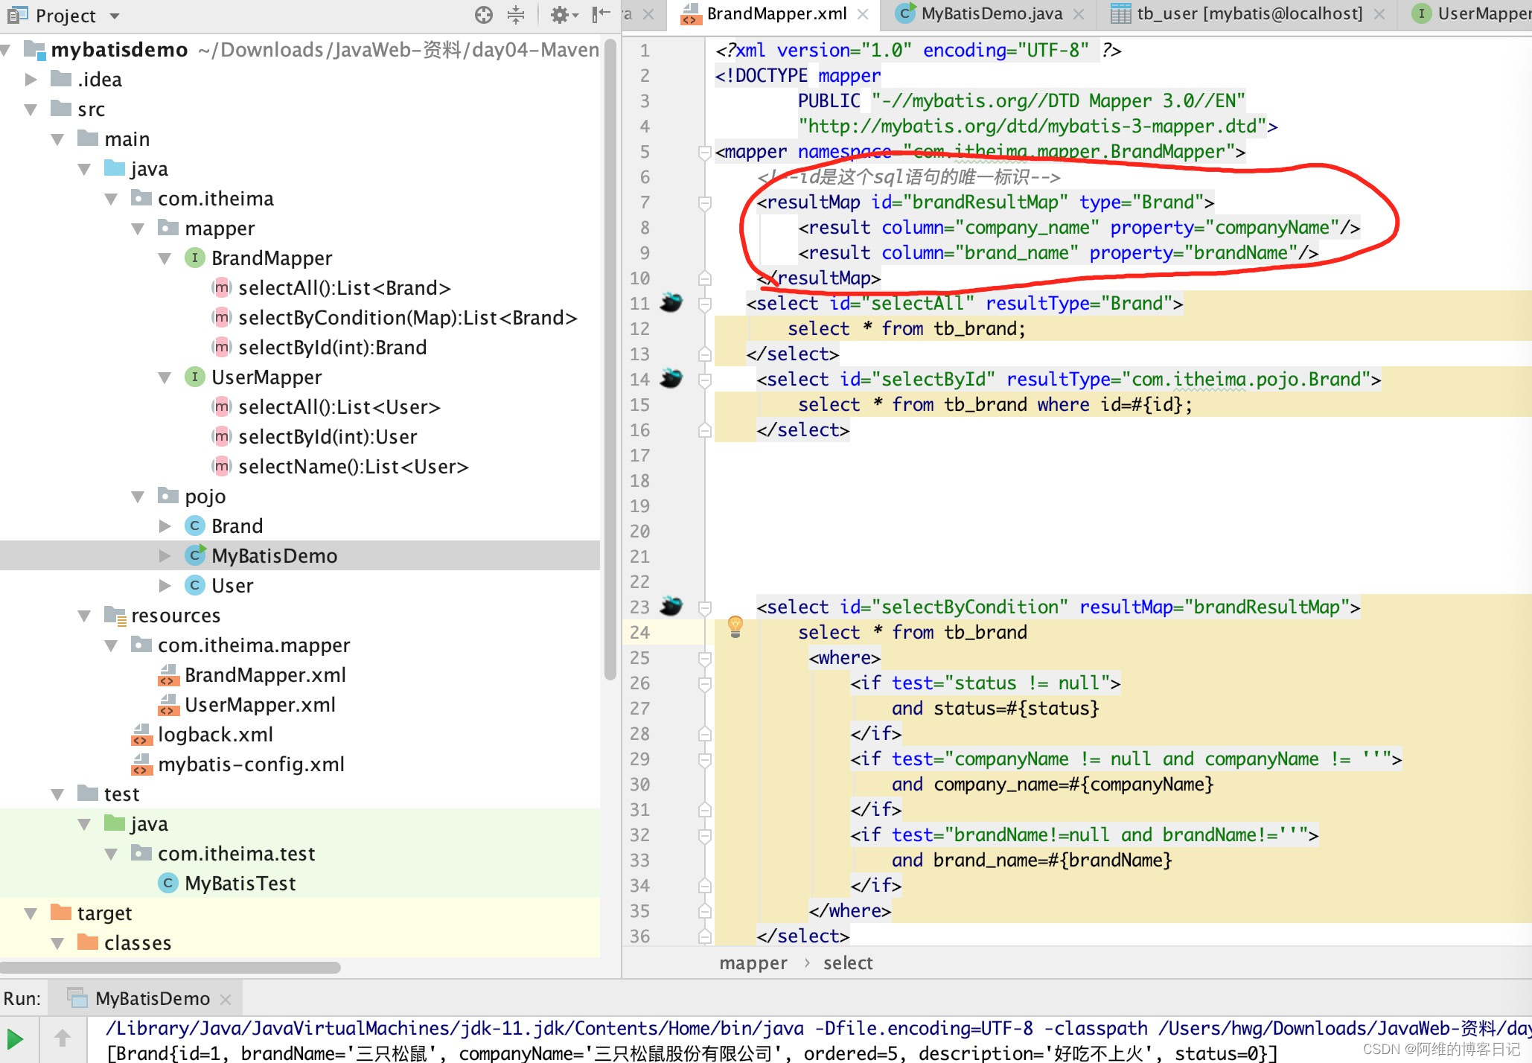Expand the Brand class node
Image resolution: width=1532 pixels, height=1063 pixels.
coord(165,526)
